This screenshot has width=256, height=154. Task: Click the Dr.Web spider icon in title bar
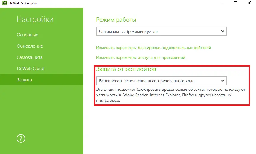4,3
